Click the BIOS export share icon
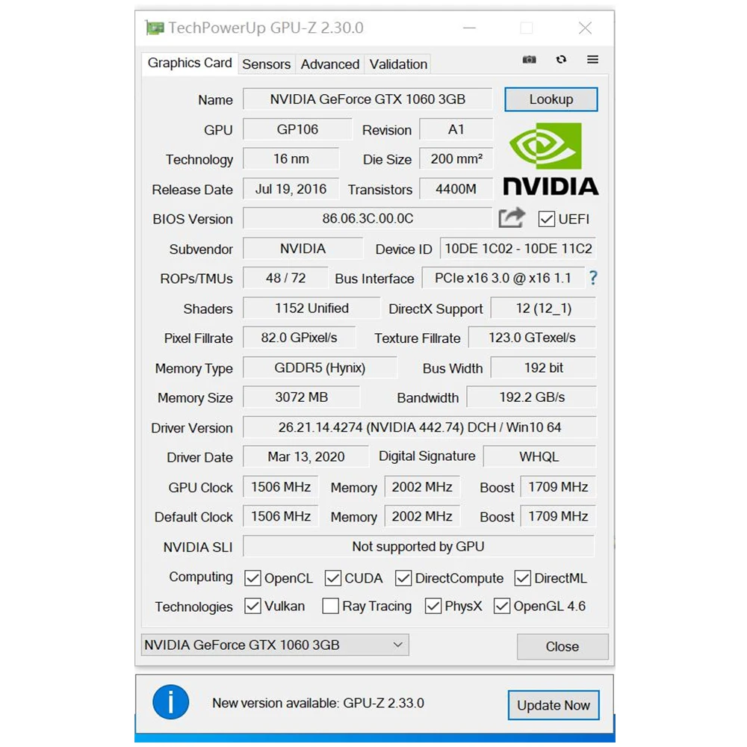This screenshot has height=747, width=747. [512, 218]
